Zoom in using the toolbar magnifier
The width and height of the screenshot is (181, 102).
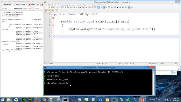click(x=87, y=7)
